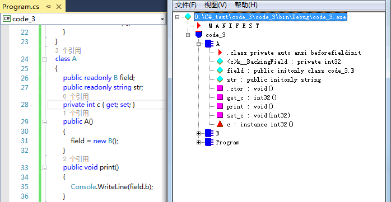Click the '3 个引用' references link
The height and width of the screenshot is (202, 391).
[x=68, y=50]
